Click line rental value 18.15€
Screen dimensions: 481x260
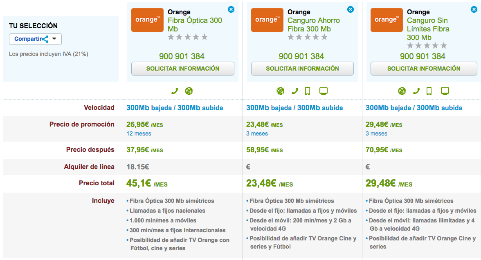(x=138, y=167)
